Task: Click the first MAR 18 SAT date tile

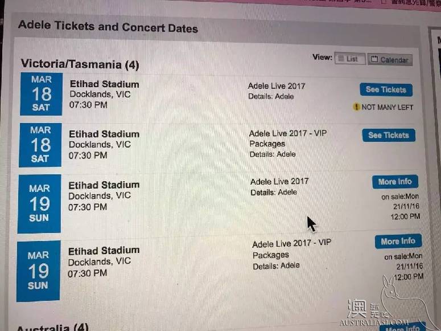Action: point(41,94)
